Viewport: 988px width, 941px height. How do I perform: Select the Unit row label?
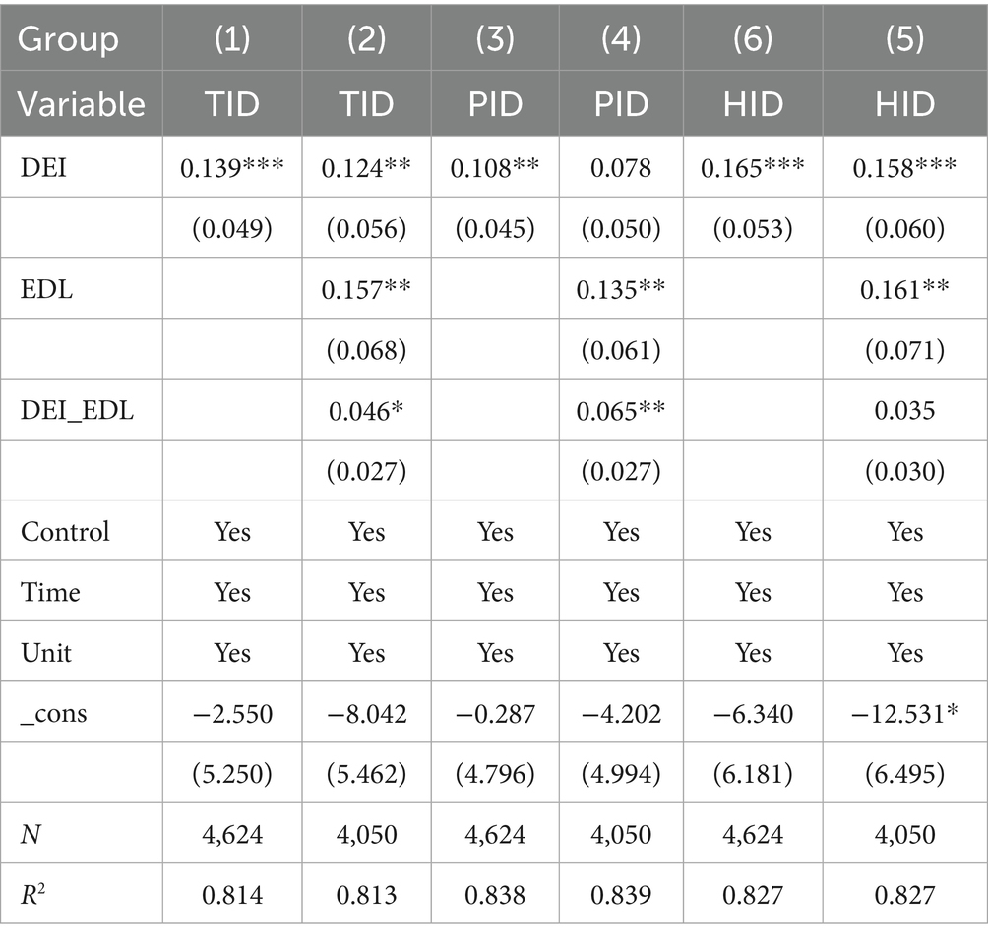pyautogui.click(x=46, y=653)
